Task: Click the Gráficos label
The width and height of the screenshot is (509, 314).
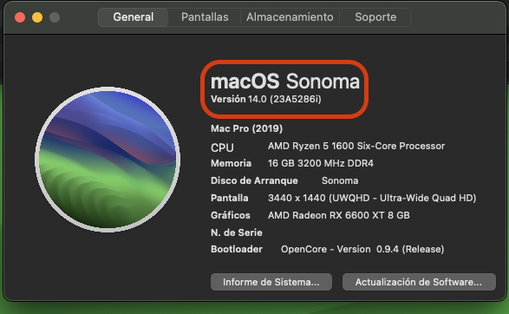Action: (230, 215)
